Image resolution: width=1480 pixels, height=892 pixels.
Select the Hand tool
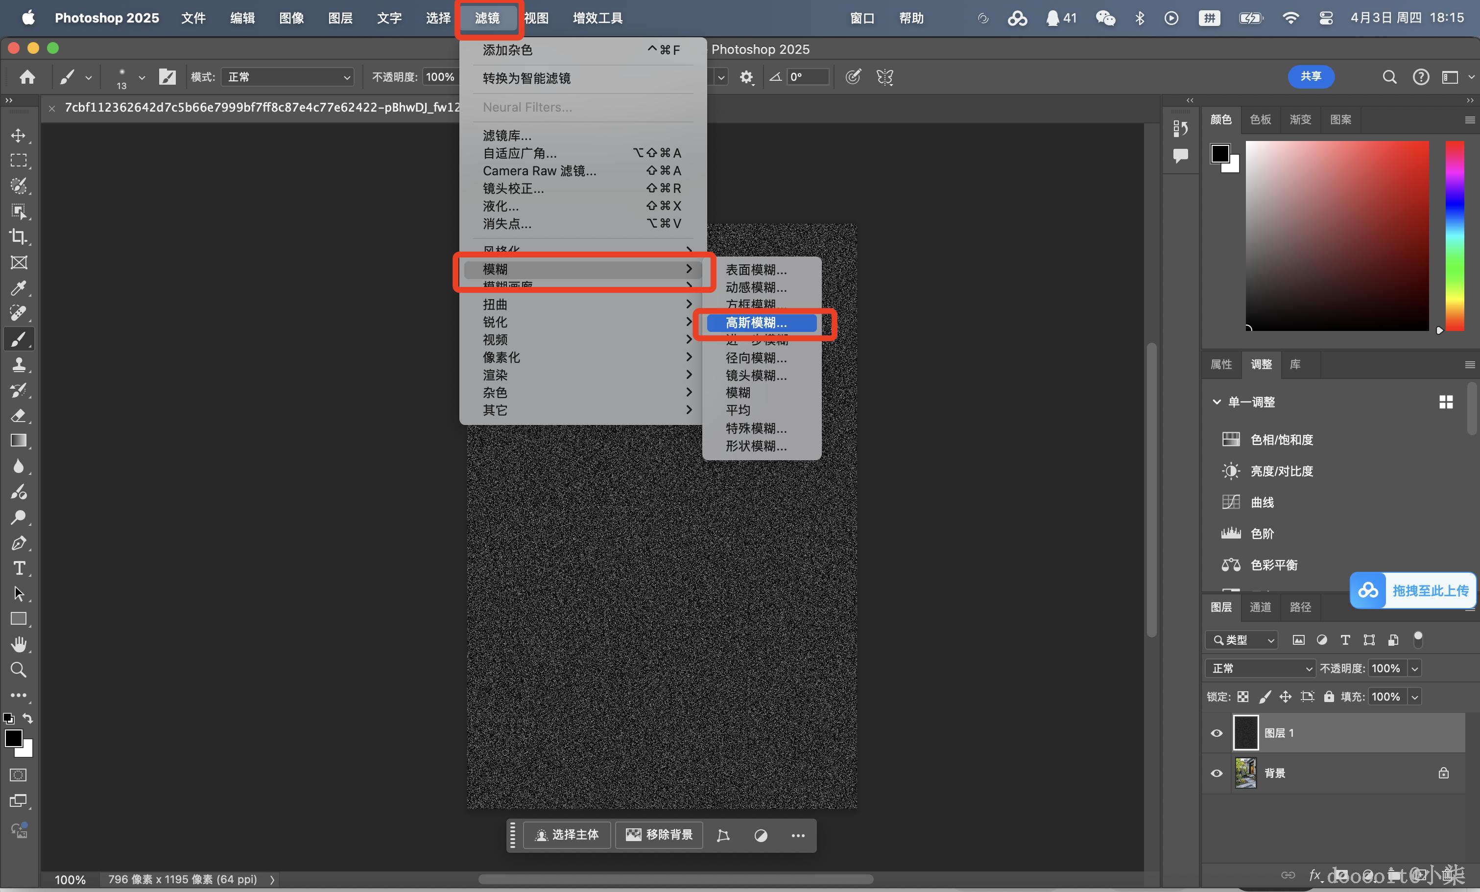click(x=19, y=644)
